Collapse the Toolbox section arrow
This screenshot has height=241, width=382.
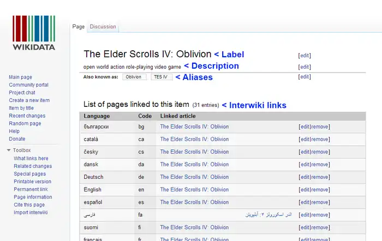(9, 150)
